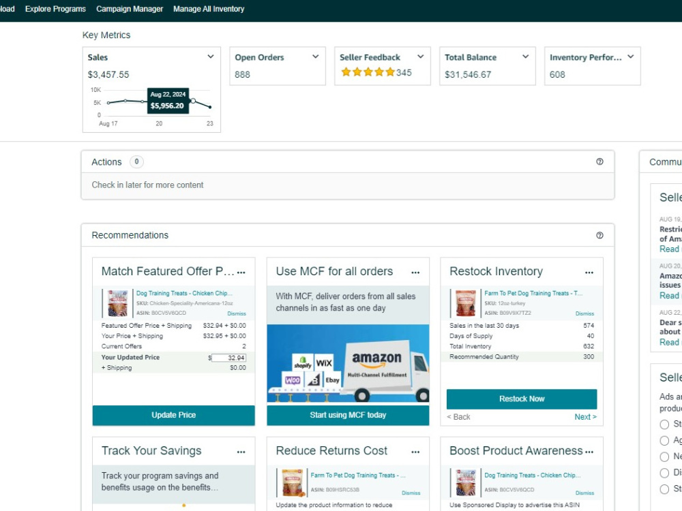This screenshot has width=682, height=511.
Task: Dismiss the Reduce Returns Cost product recommendation
Action: [x=411, y=493]
